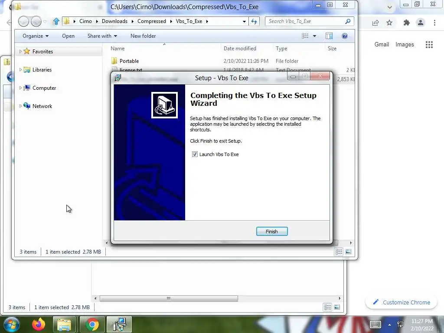Select the Portable folder row
444x333 pixels.
click(232, 61)
